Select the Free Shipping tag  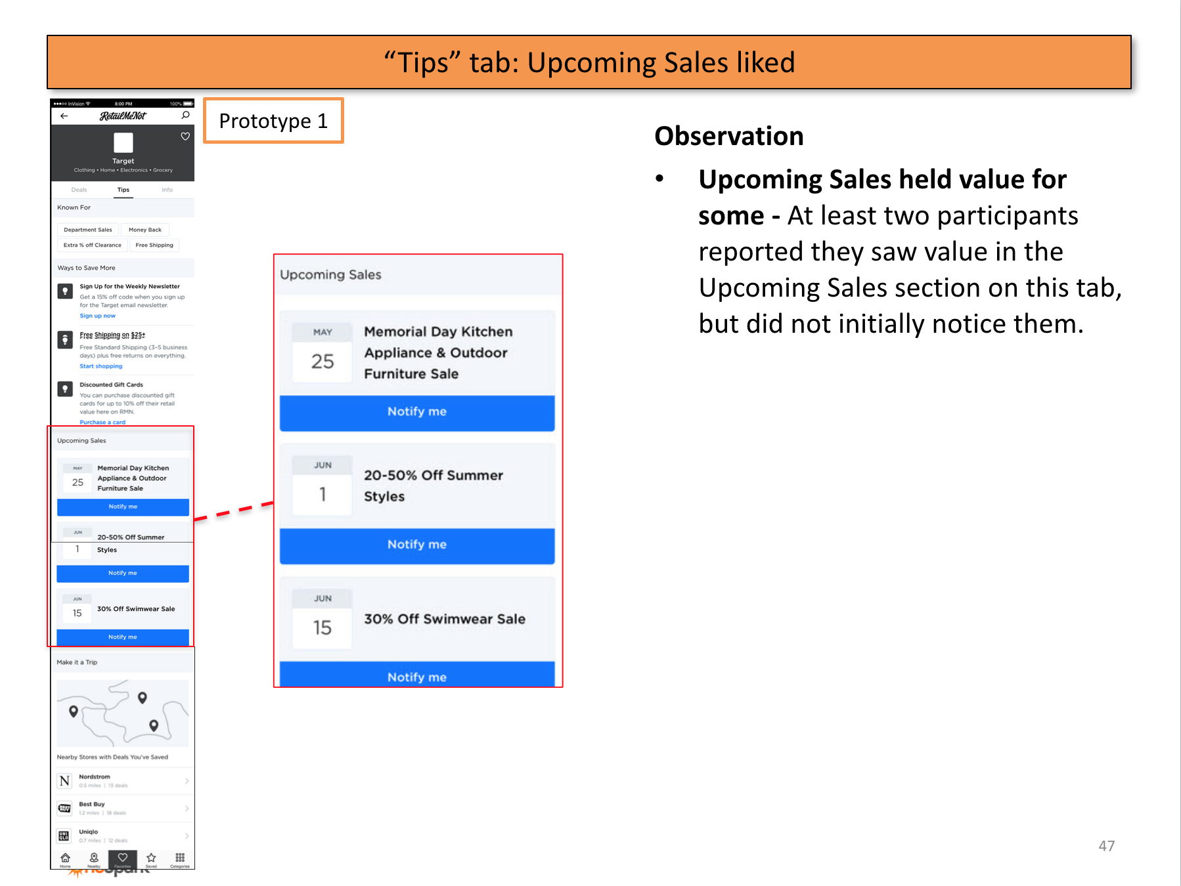pyautogui.click(x=154, y=245)
